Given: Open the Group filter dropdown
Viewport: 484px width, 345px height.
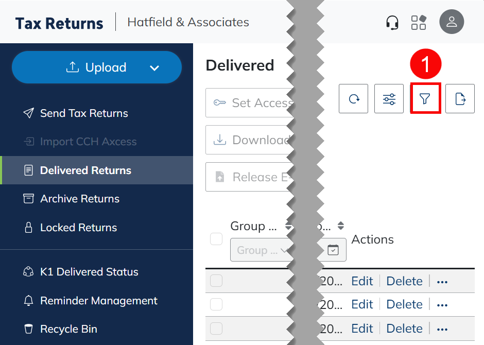Looking at the screenshot, I should coord(259,250).
